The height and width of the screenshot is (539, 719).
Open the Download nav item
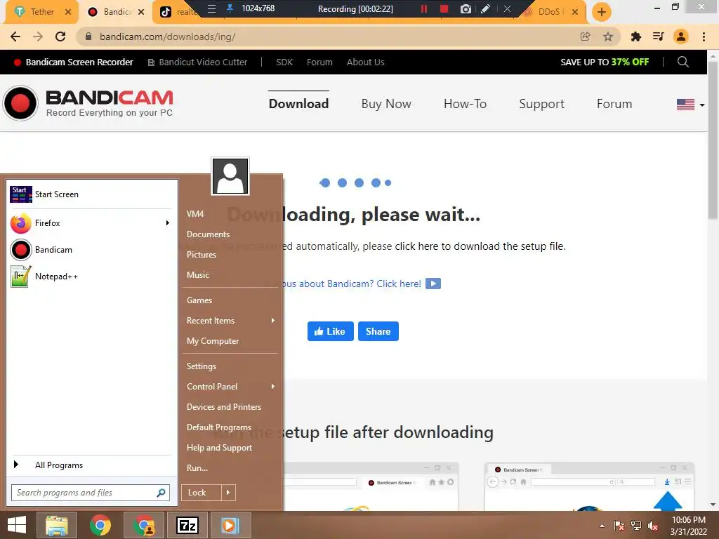(x=298, y=104)
